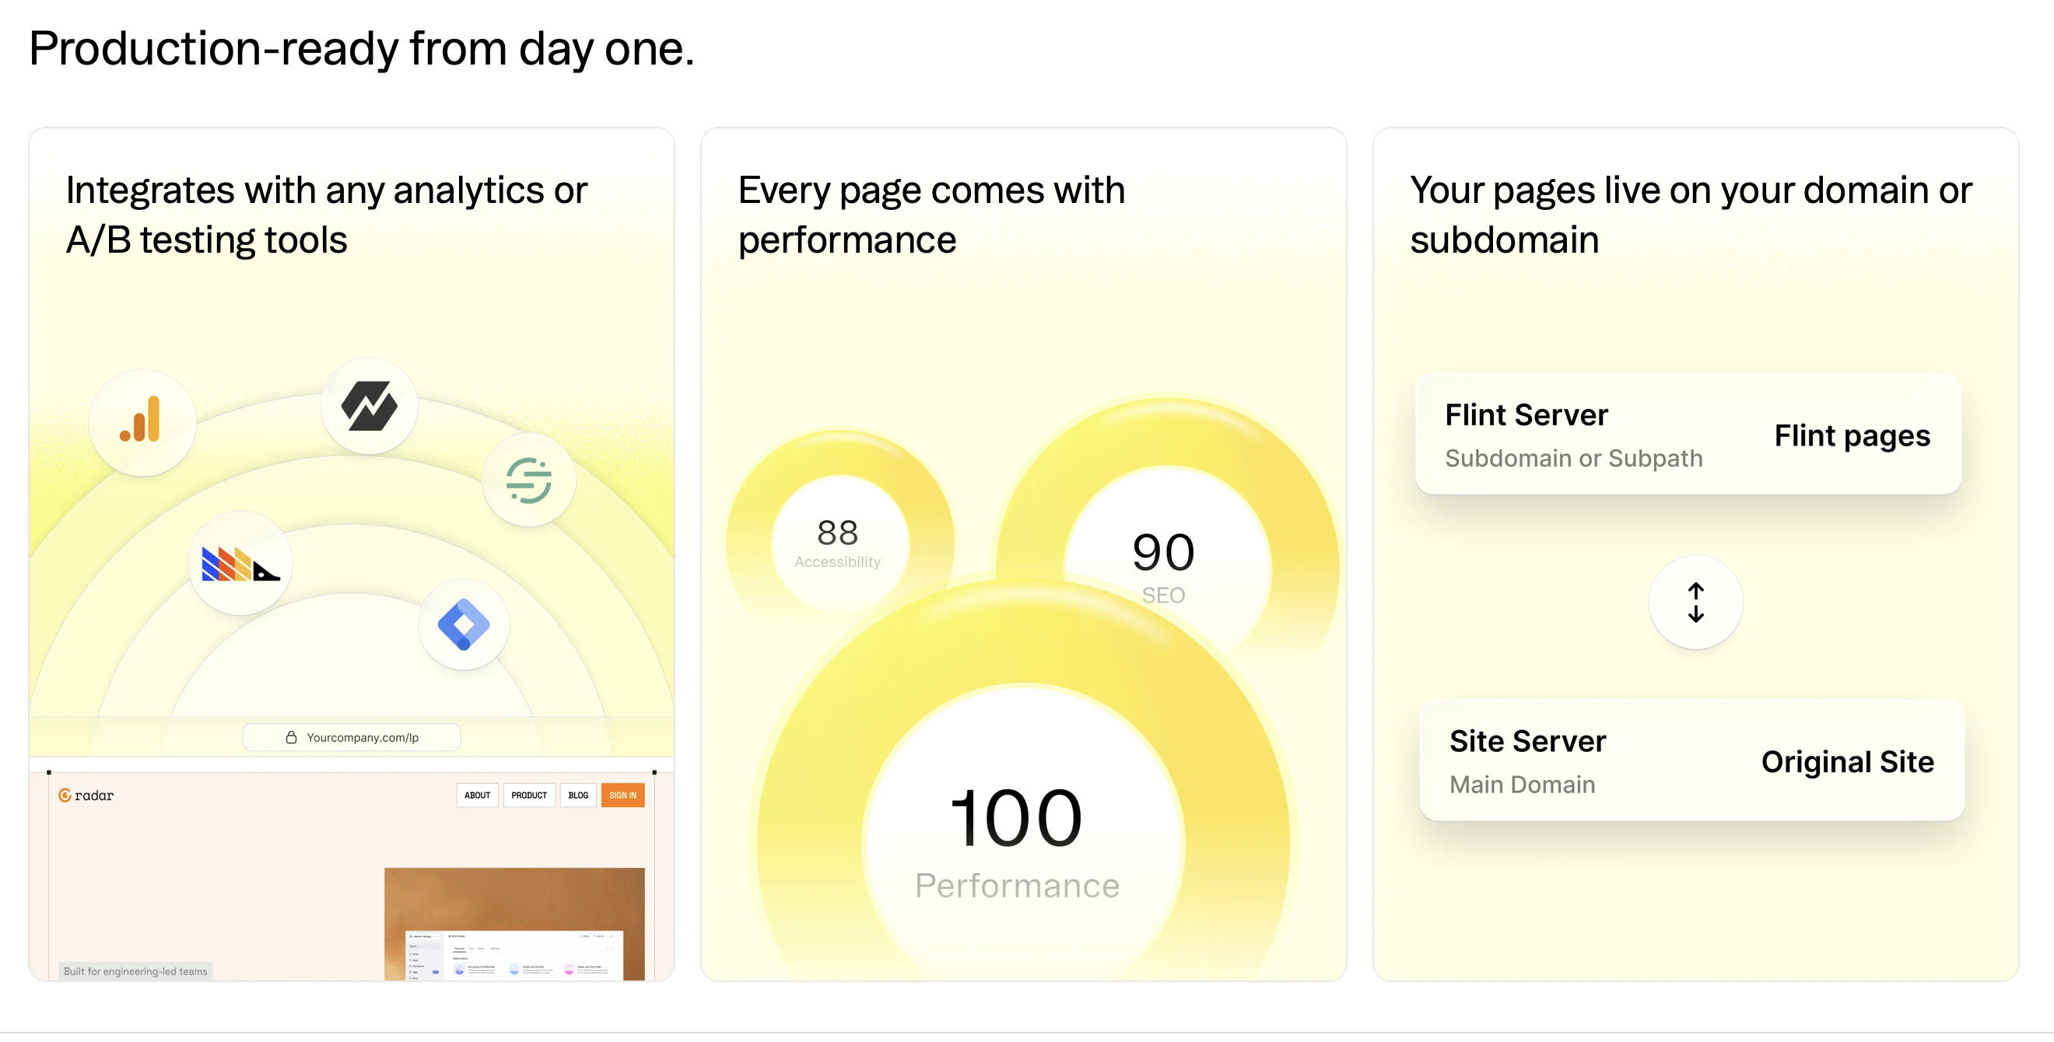Open the Flint pages dropdown
The height and width of the screenshot is (1042, 2054).
[x=1852, y=435]
